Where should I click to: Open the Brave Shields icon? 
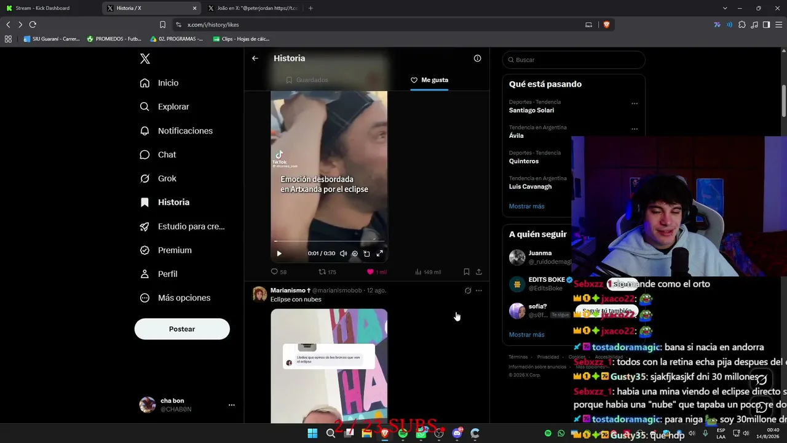[x=607, y=25]
